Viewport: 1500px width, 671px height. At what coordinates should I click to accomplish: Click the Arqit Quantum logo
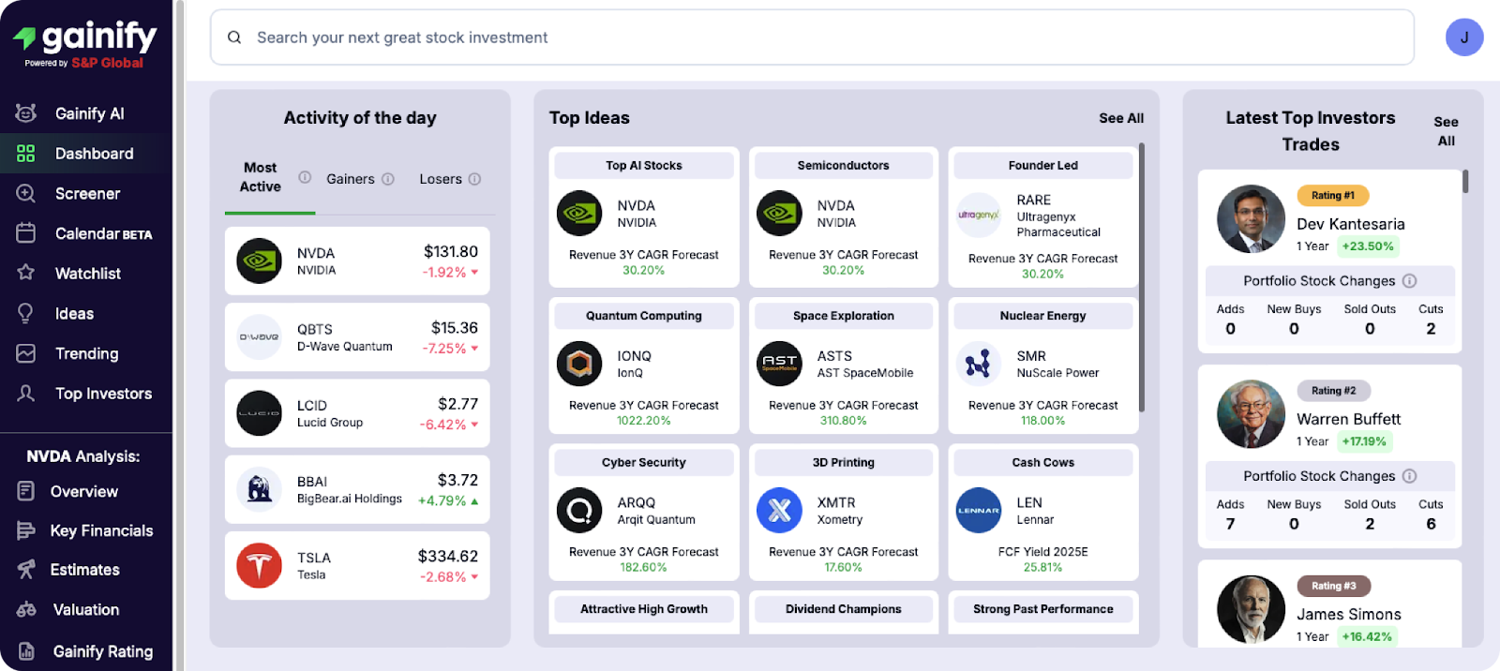579,511
